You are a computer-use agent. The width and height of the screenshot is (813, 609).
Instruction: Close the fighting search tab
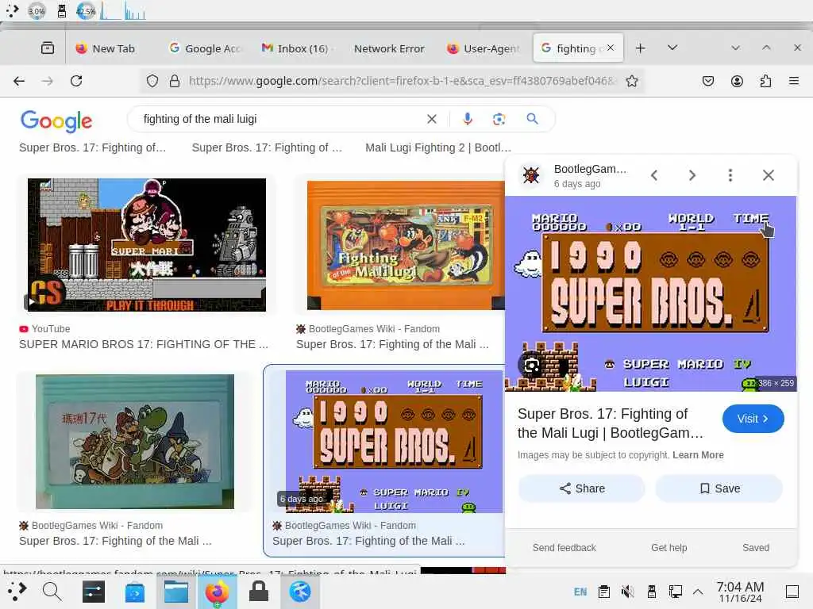[x=611, y=48]
